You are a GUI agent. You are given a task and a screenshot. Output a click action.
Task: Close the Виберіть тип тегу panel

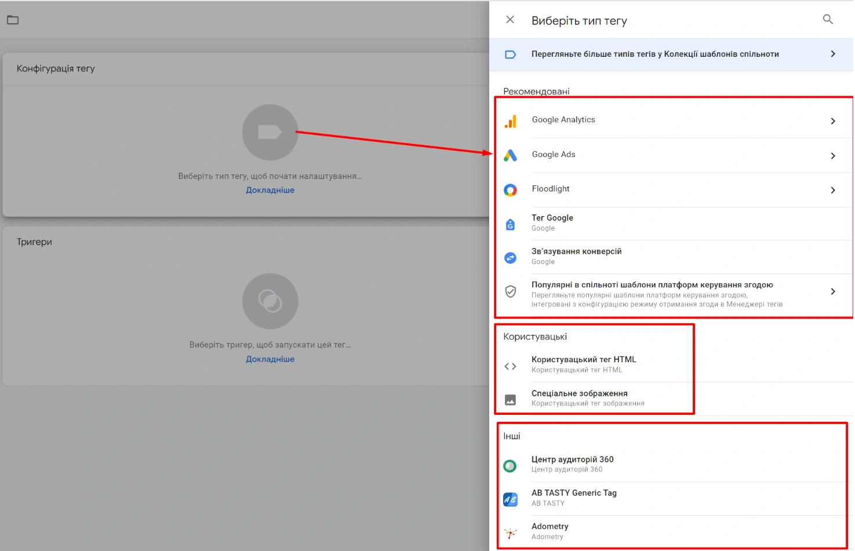pyautogui.click(x=510, y=20)
